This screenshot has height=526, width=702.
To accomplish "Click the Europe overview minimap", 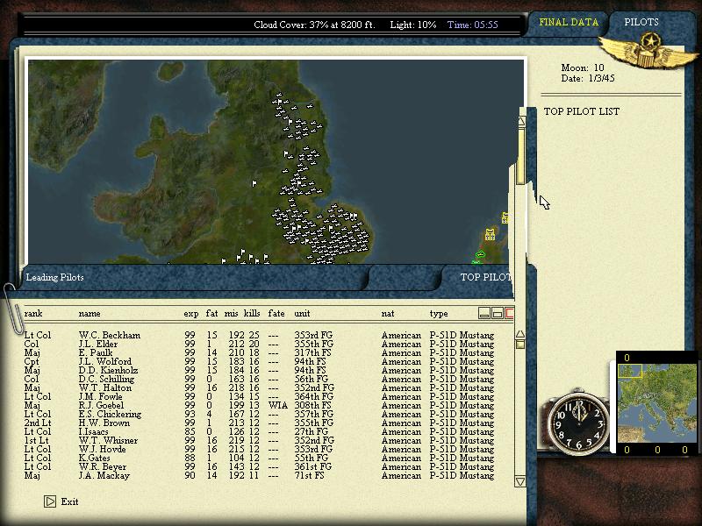I will [x=655, y=402].
